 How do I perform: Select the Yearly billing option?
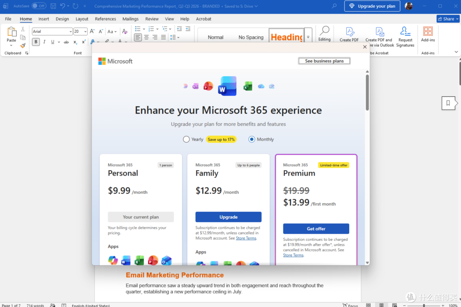186,139
